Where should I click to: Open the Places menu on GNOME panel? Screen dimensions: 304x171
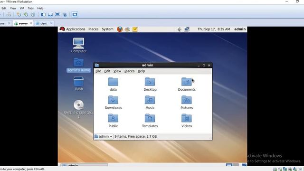[x=93, y=29]
